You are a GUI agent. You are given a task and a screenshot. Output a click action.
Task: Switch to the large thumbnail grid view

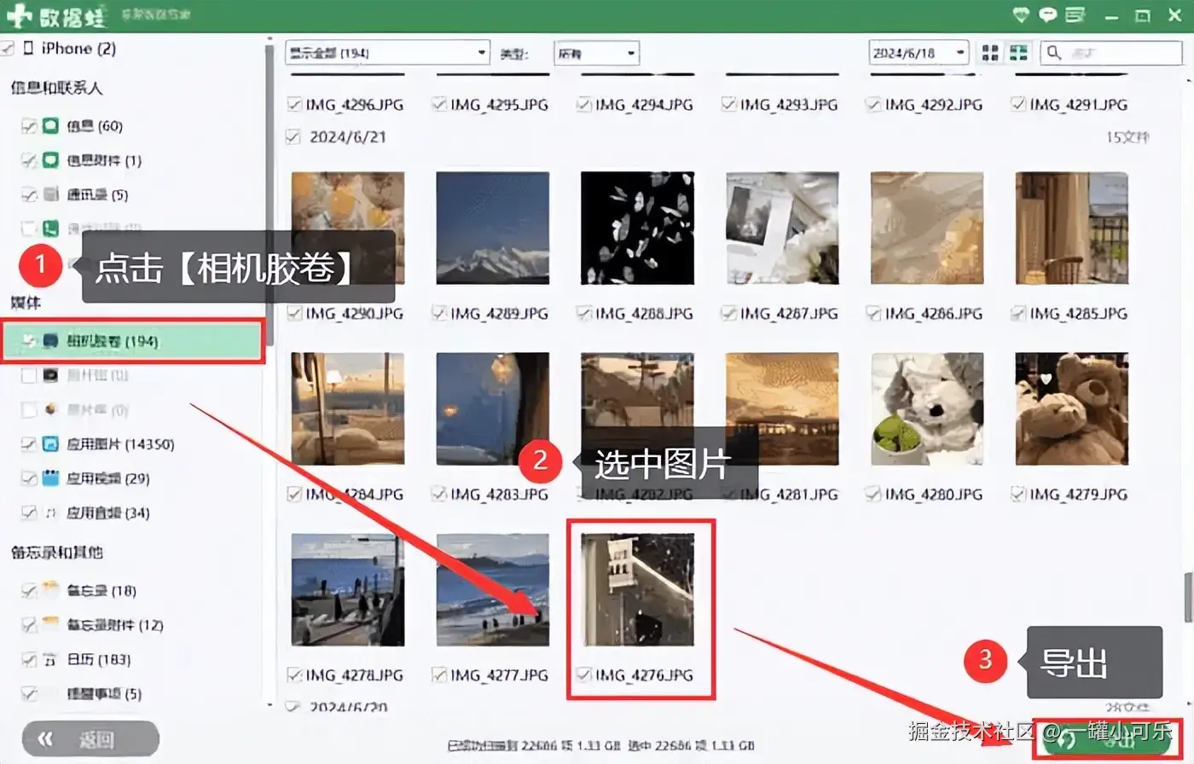(x=990, y=53)
